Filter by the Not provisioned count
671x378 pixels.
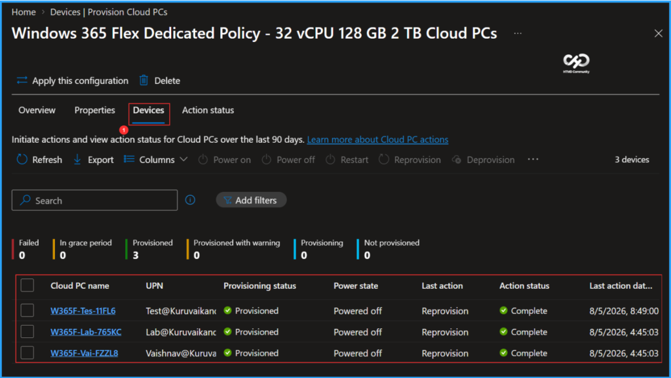[389, 249]
